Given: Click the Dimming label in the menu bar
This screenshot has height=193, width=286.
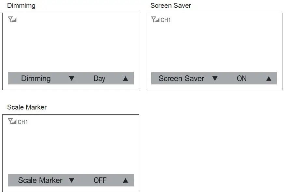Looking at the screenshot, I should pyautogui.click(x=36, y=78).
